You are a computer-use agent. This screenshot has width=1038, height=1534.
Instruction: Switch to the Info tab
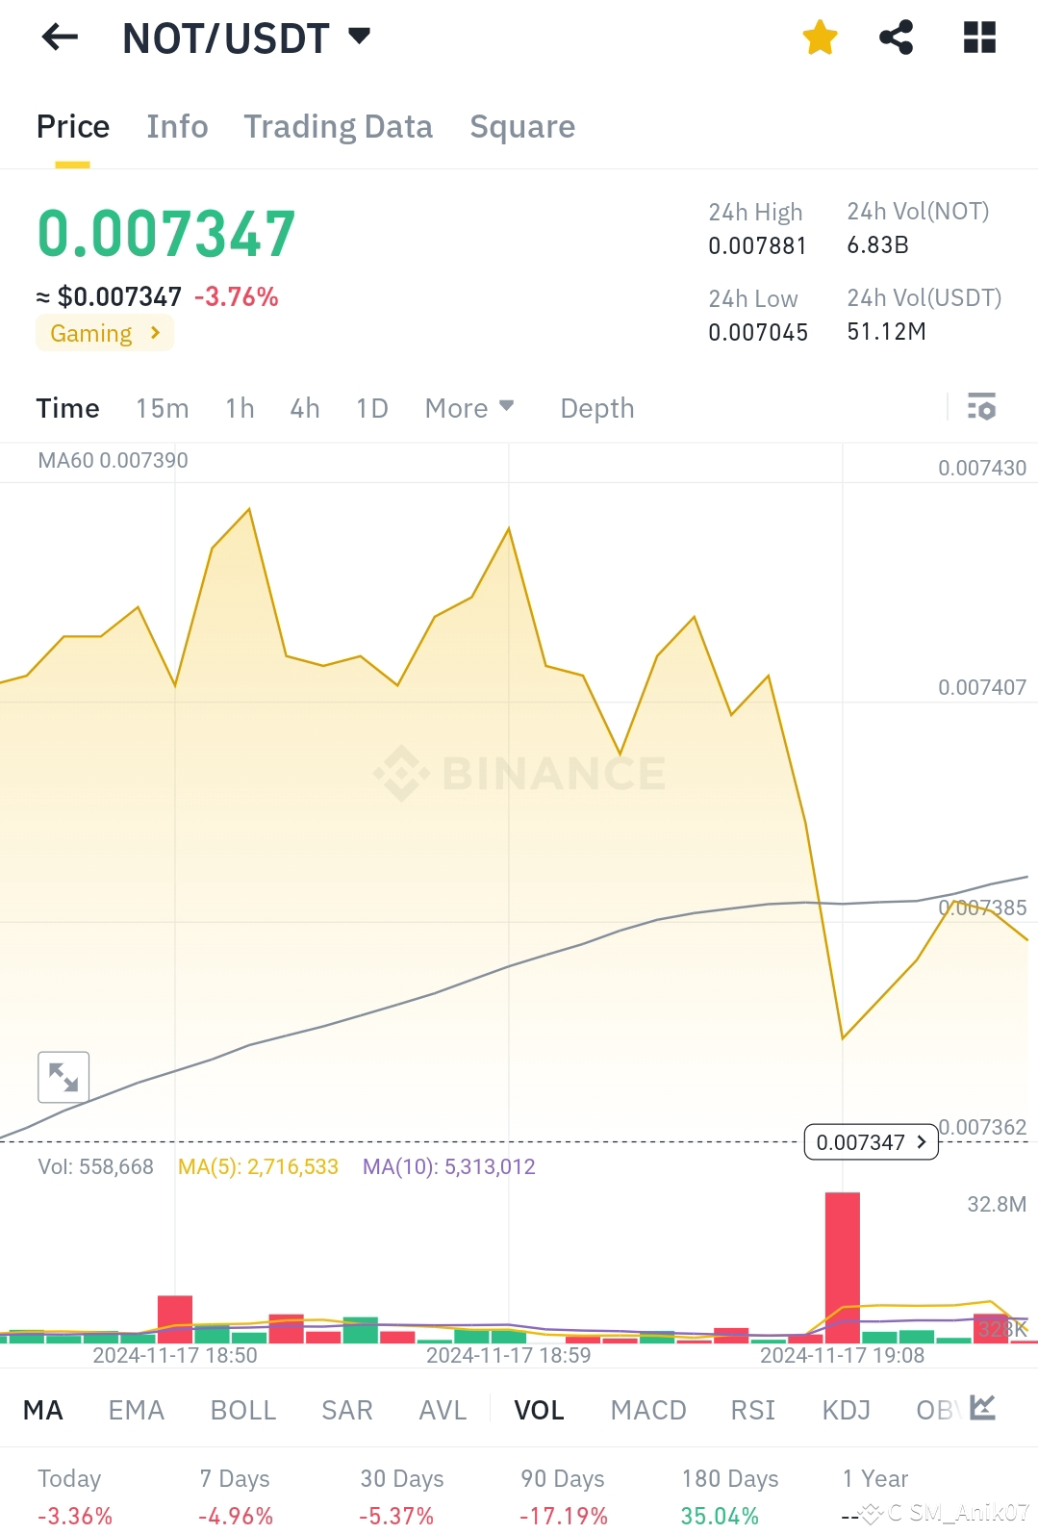click(177, 126)
